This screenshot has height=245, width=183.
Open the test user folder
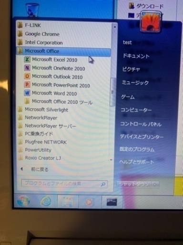[x=127, y=43]
